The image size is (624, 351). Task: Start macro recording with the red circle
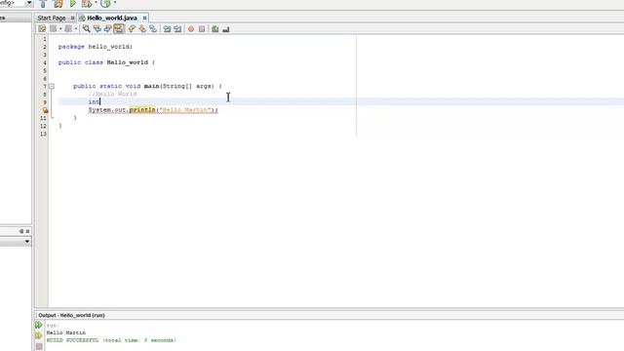191,28
